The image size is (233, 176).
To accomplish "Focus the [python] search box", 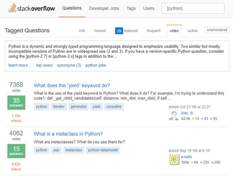I will click(x=193, y=8).
